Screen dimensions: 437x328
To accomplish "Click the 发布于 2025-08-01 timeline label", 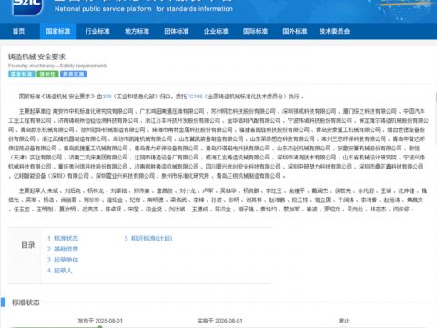I will pyautogui.click(x=100, y=321).
